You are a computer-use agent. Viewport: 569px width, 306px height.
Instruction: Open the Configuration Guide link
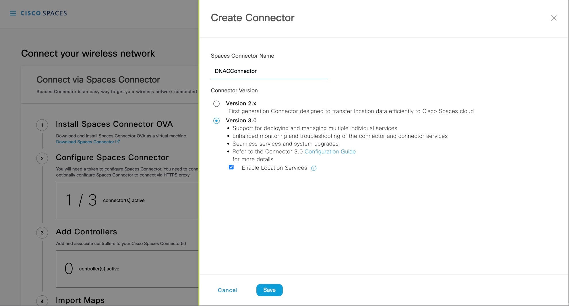pos(330,152)
